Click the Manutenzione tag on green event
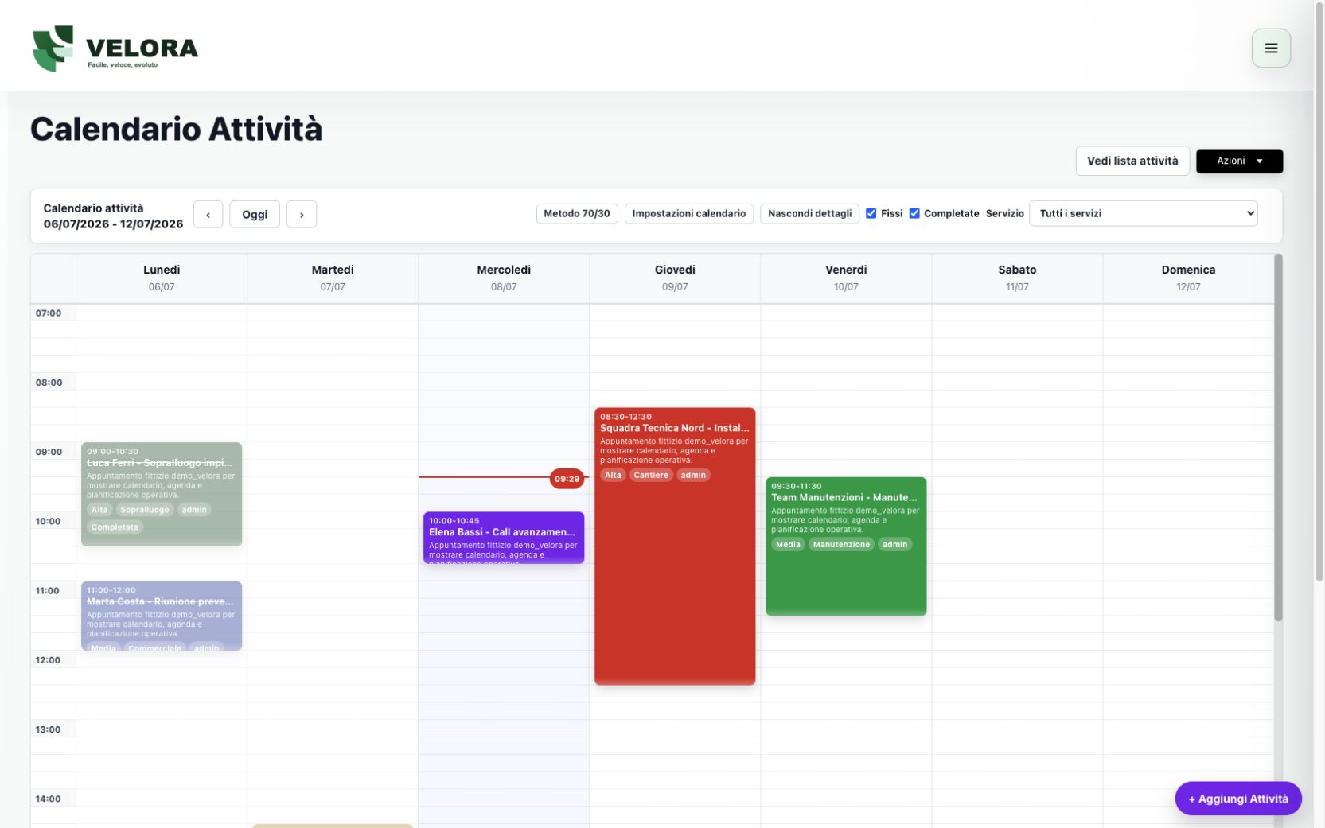This screenshot has height=828, width=1325. point(841,544)
